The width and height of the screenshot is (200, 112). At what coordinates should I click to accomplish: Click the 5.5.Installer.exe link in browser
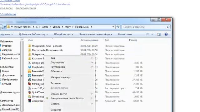(8, 14)
